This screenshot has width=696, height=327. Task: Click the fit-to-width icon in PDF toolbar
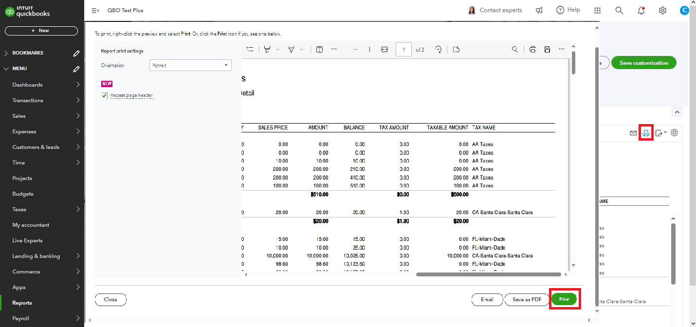pos(385,49)
